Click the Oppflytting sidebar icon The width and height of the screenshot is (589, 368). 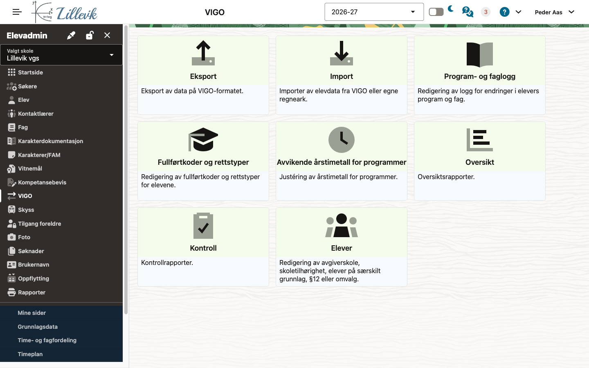(x=11, y=278)
